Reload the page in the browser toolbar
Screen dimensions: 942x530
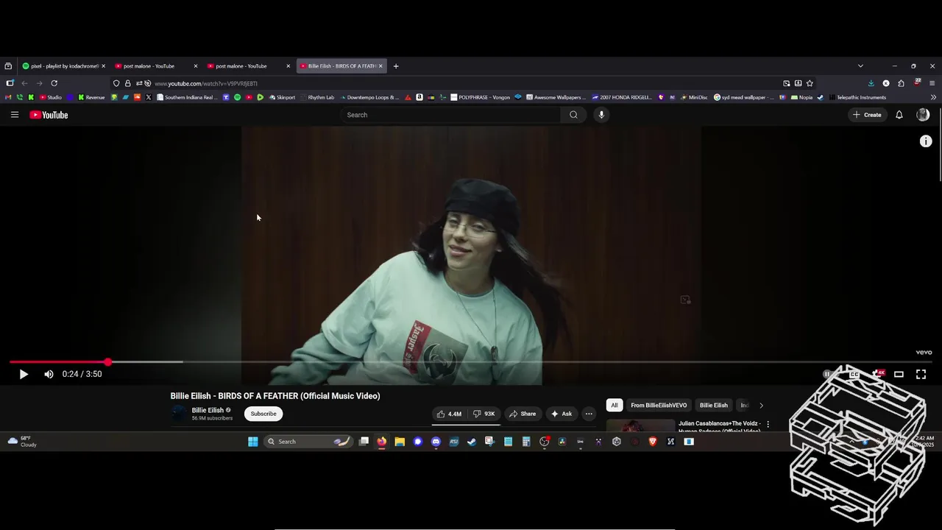54,83
